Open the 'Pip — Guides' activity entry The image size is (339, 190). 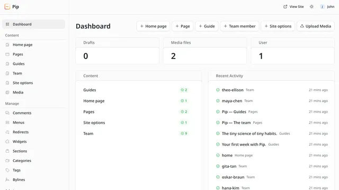coord(234,111)
